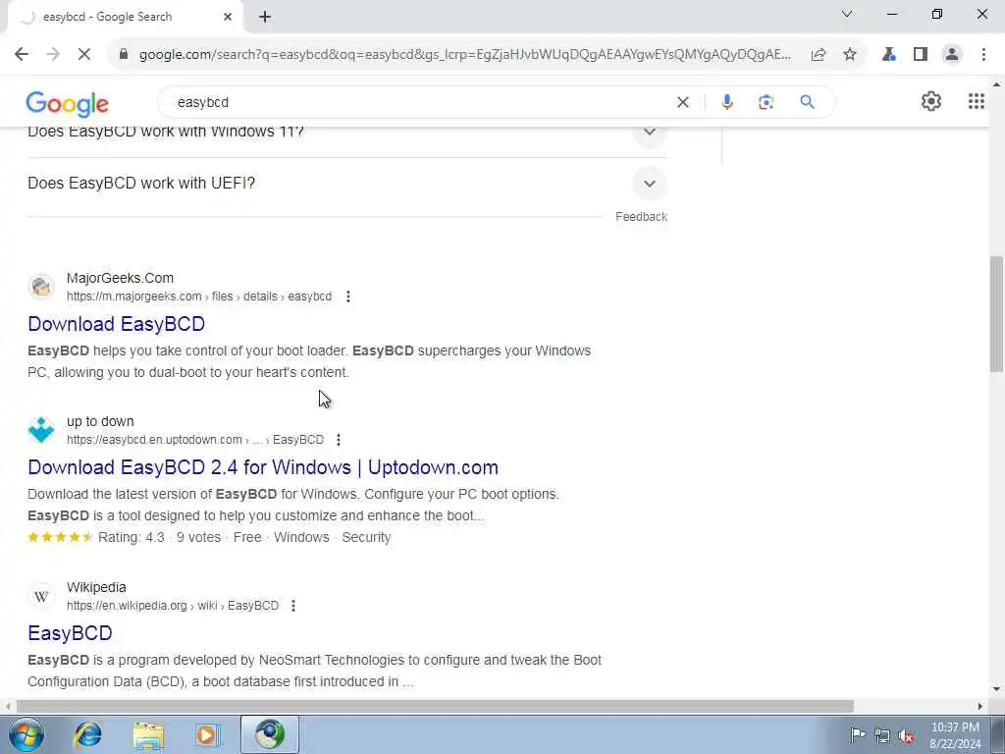1005x754 pixels.
Task: Open 'Download EasyBCD 2.4 for Windows' link
Action: point(263,467)
